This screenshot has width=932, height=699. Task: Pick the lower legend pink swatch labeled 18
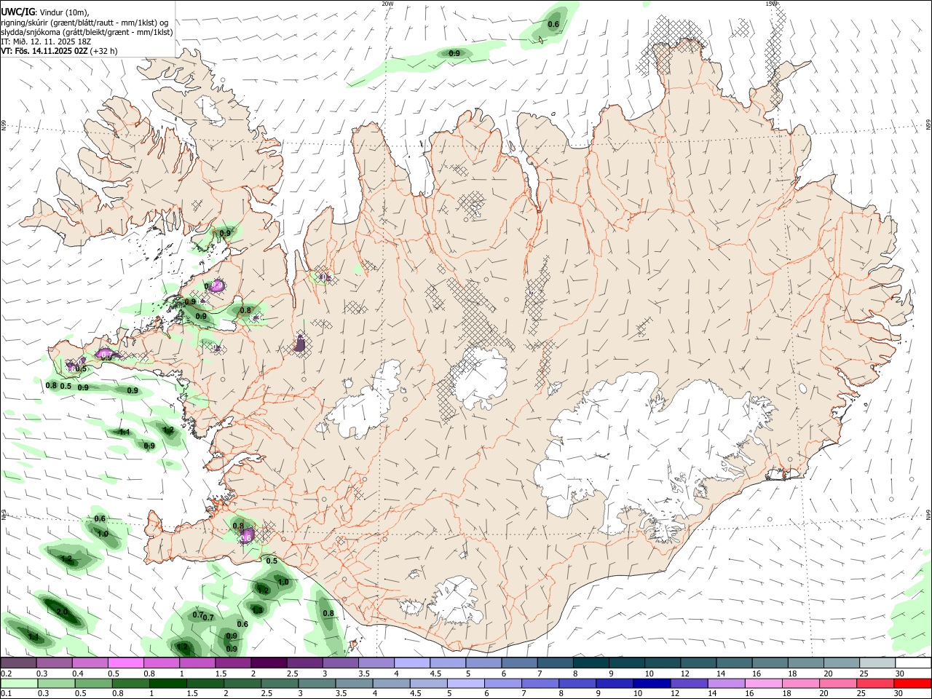click(799, 683)
